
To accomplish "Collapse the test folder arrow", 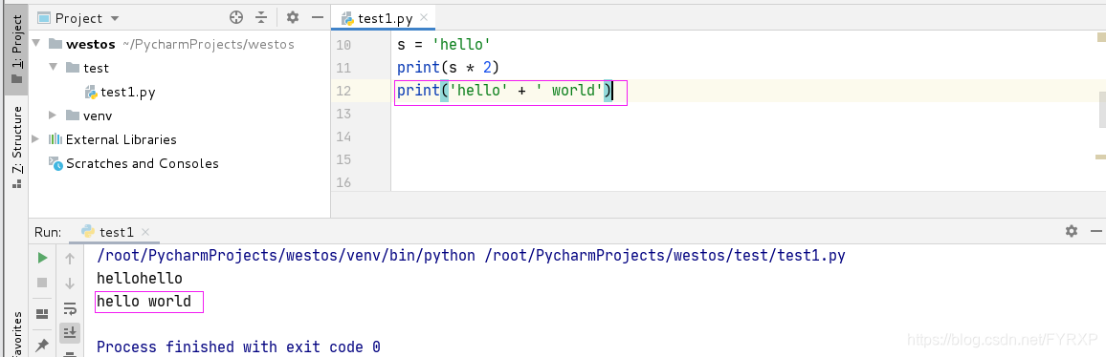I will pyautogui.click(x=53, y=68).
